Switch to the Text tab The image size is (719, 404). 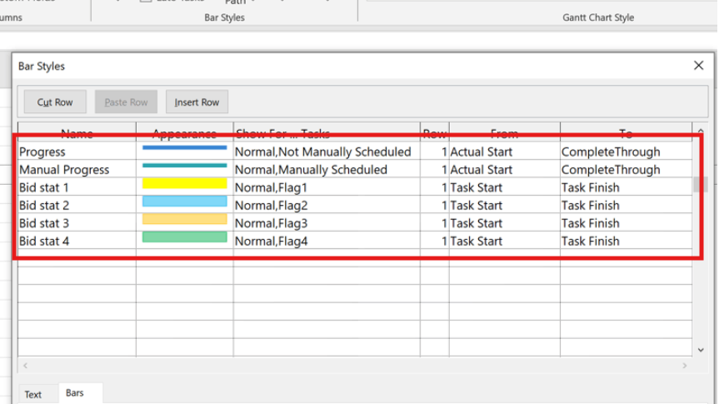coord(33,394)
